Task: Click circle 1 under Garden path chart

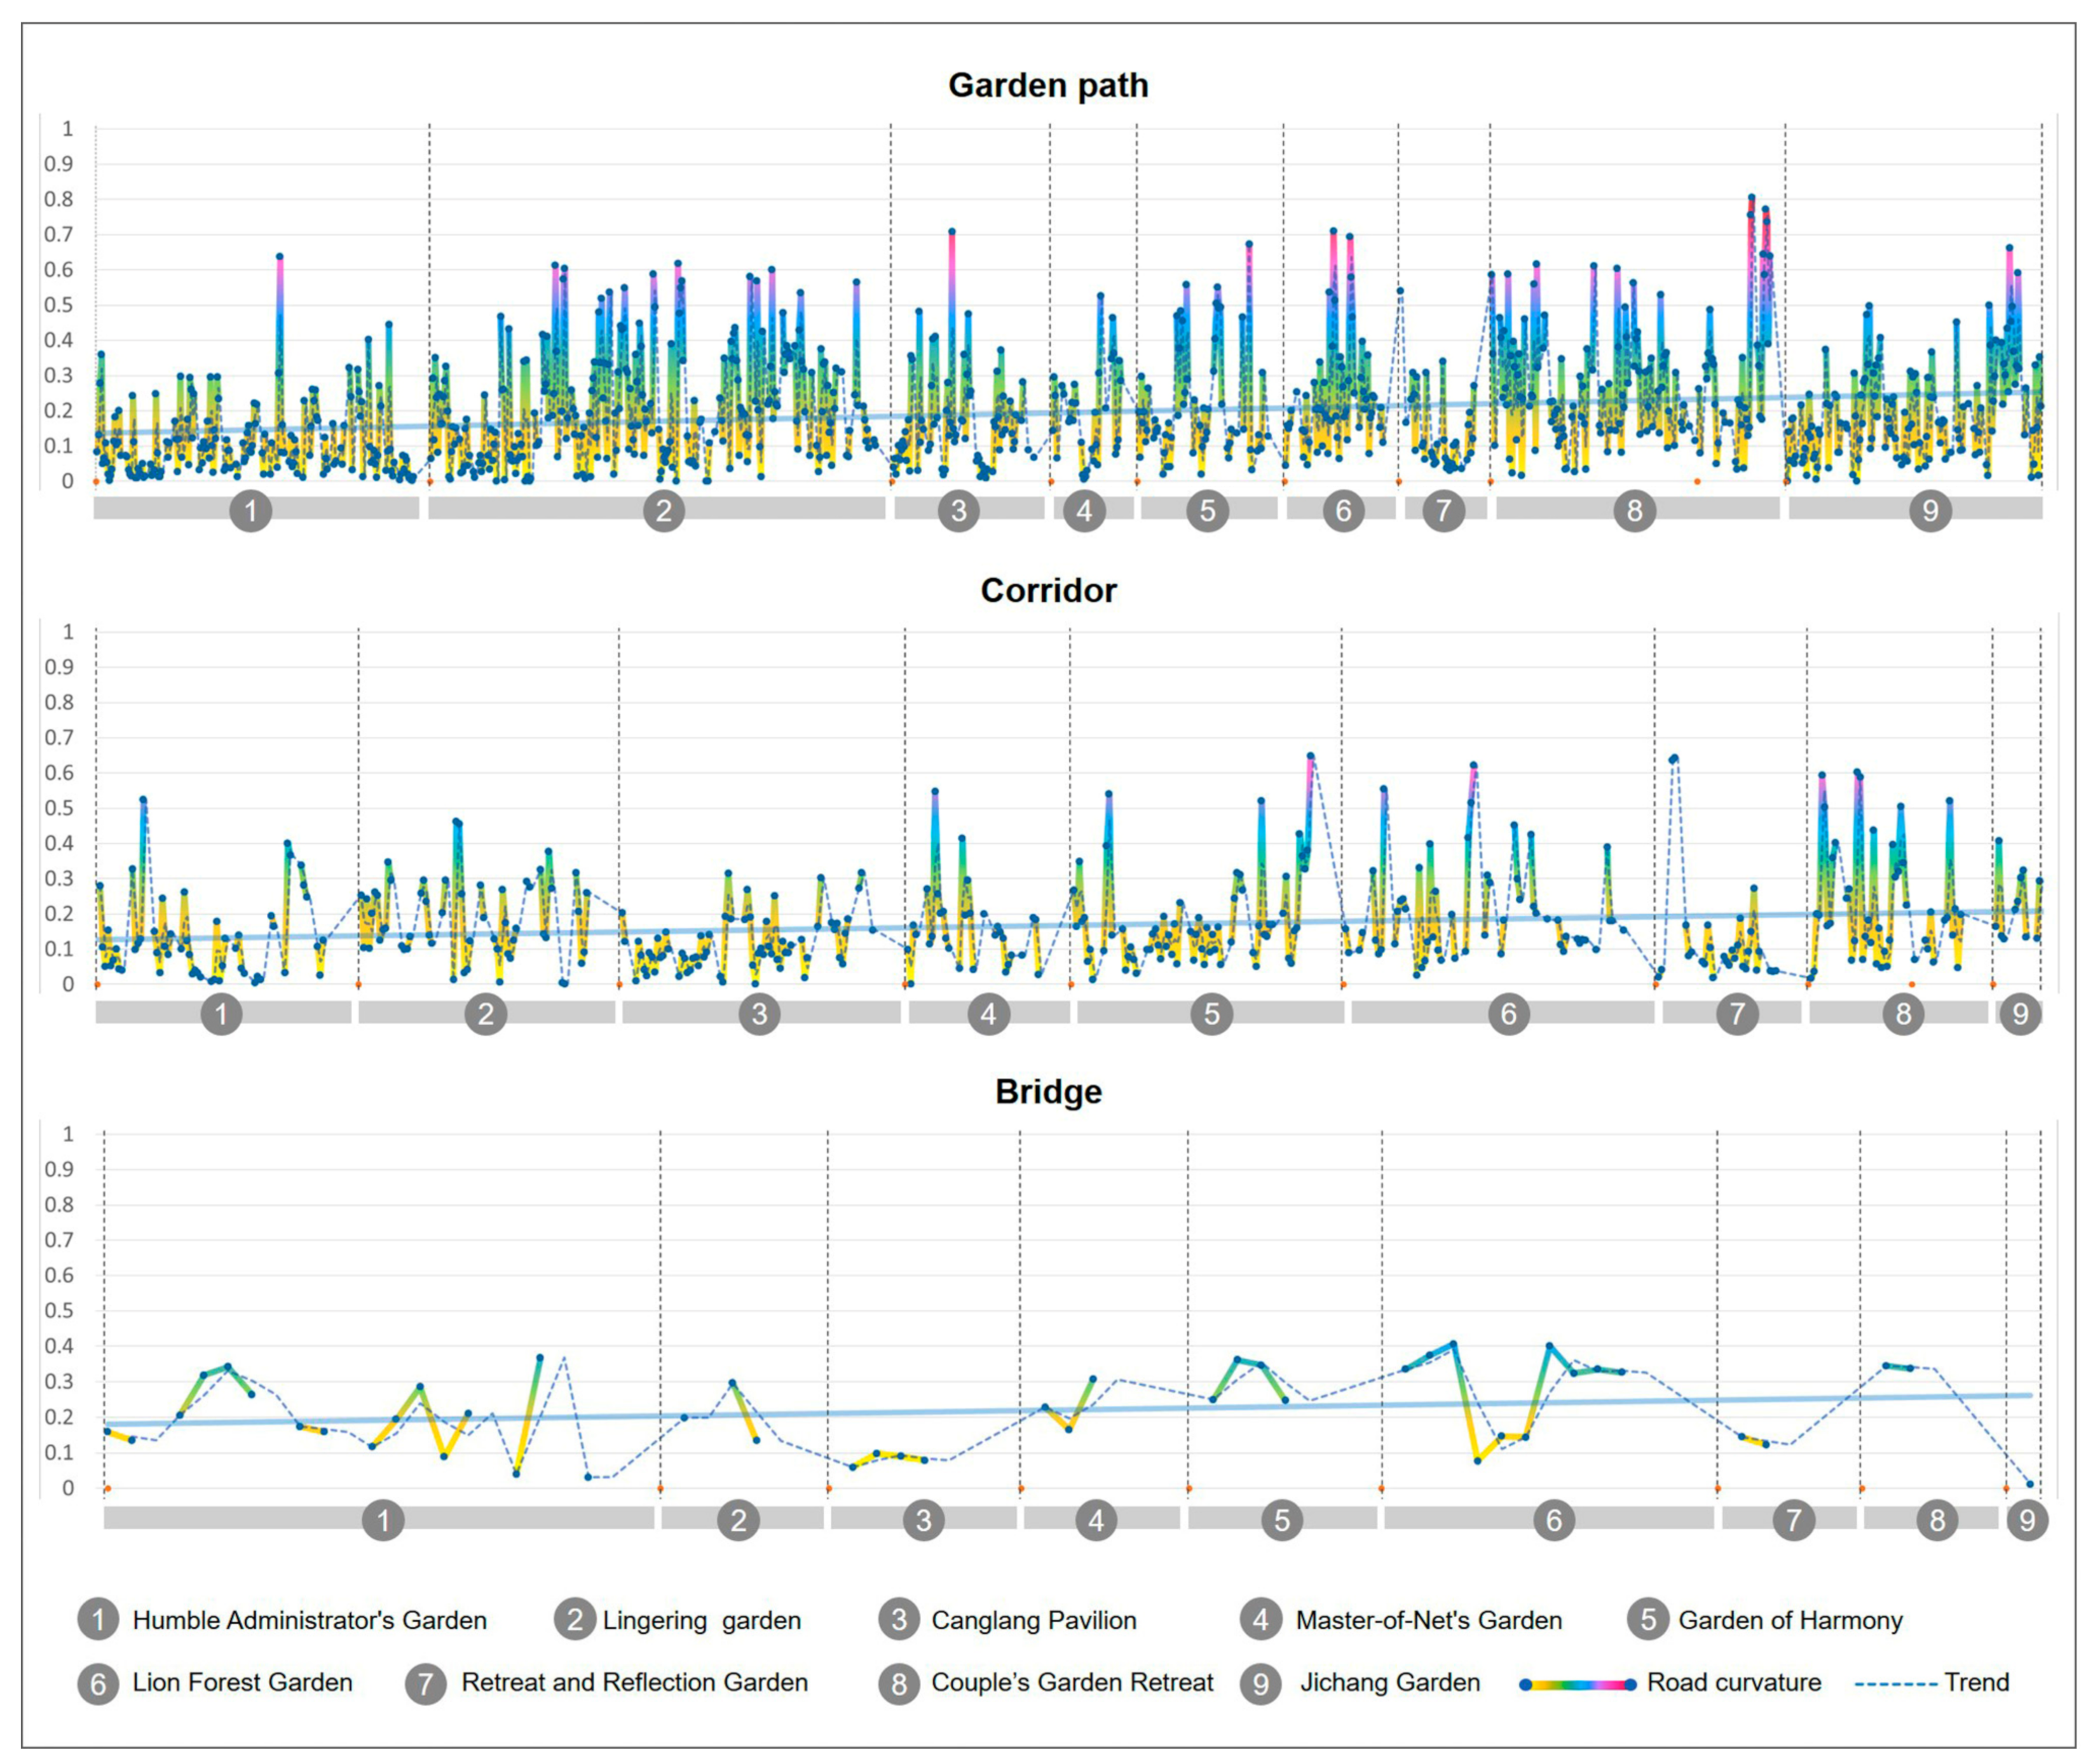Action: [x=250, y=511]
